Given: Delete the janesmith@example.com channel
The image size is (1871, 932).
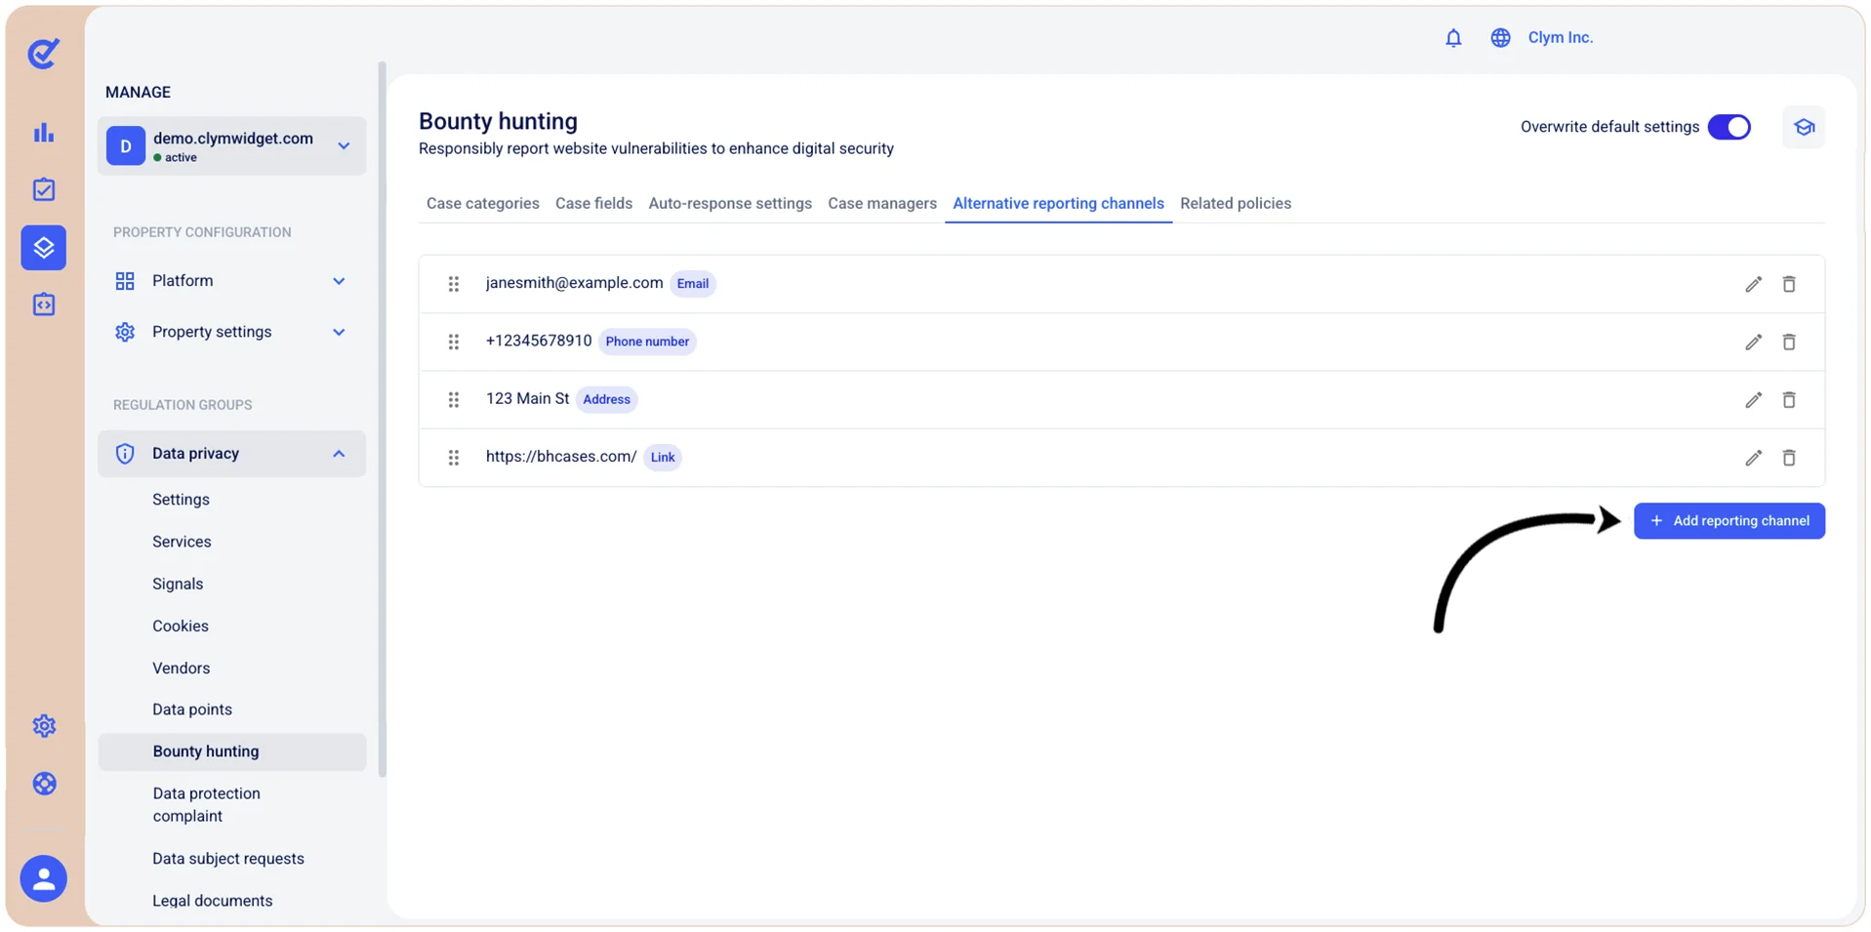Looking at the screenshot, I should tap(1789, 284).
